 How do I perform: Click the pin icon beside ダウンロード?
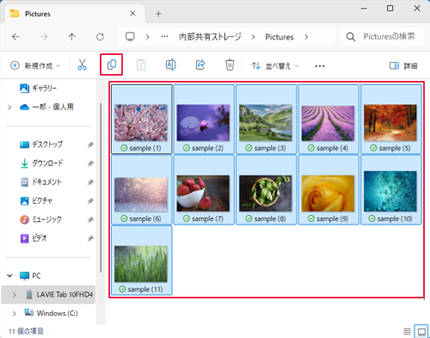coord(90,163)
